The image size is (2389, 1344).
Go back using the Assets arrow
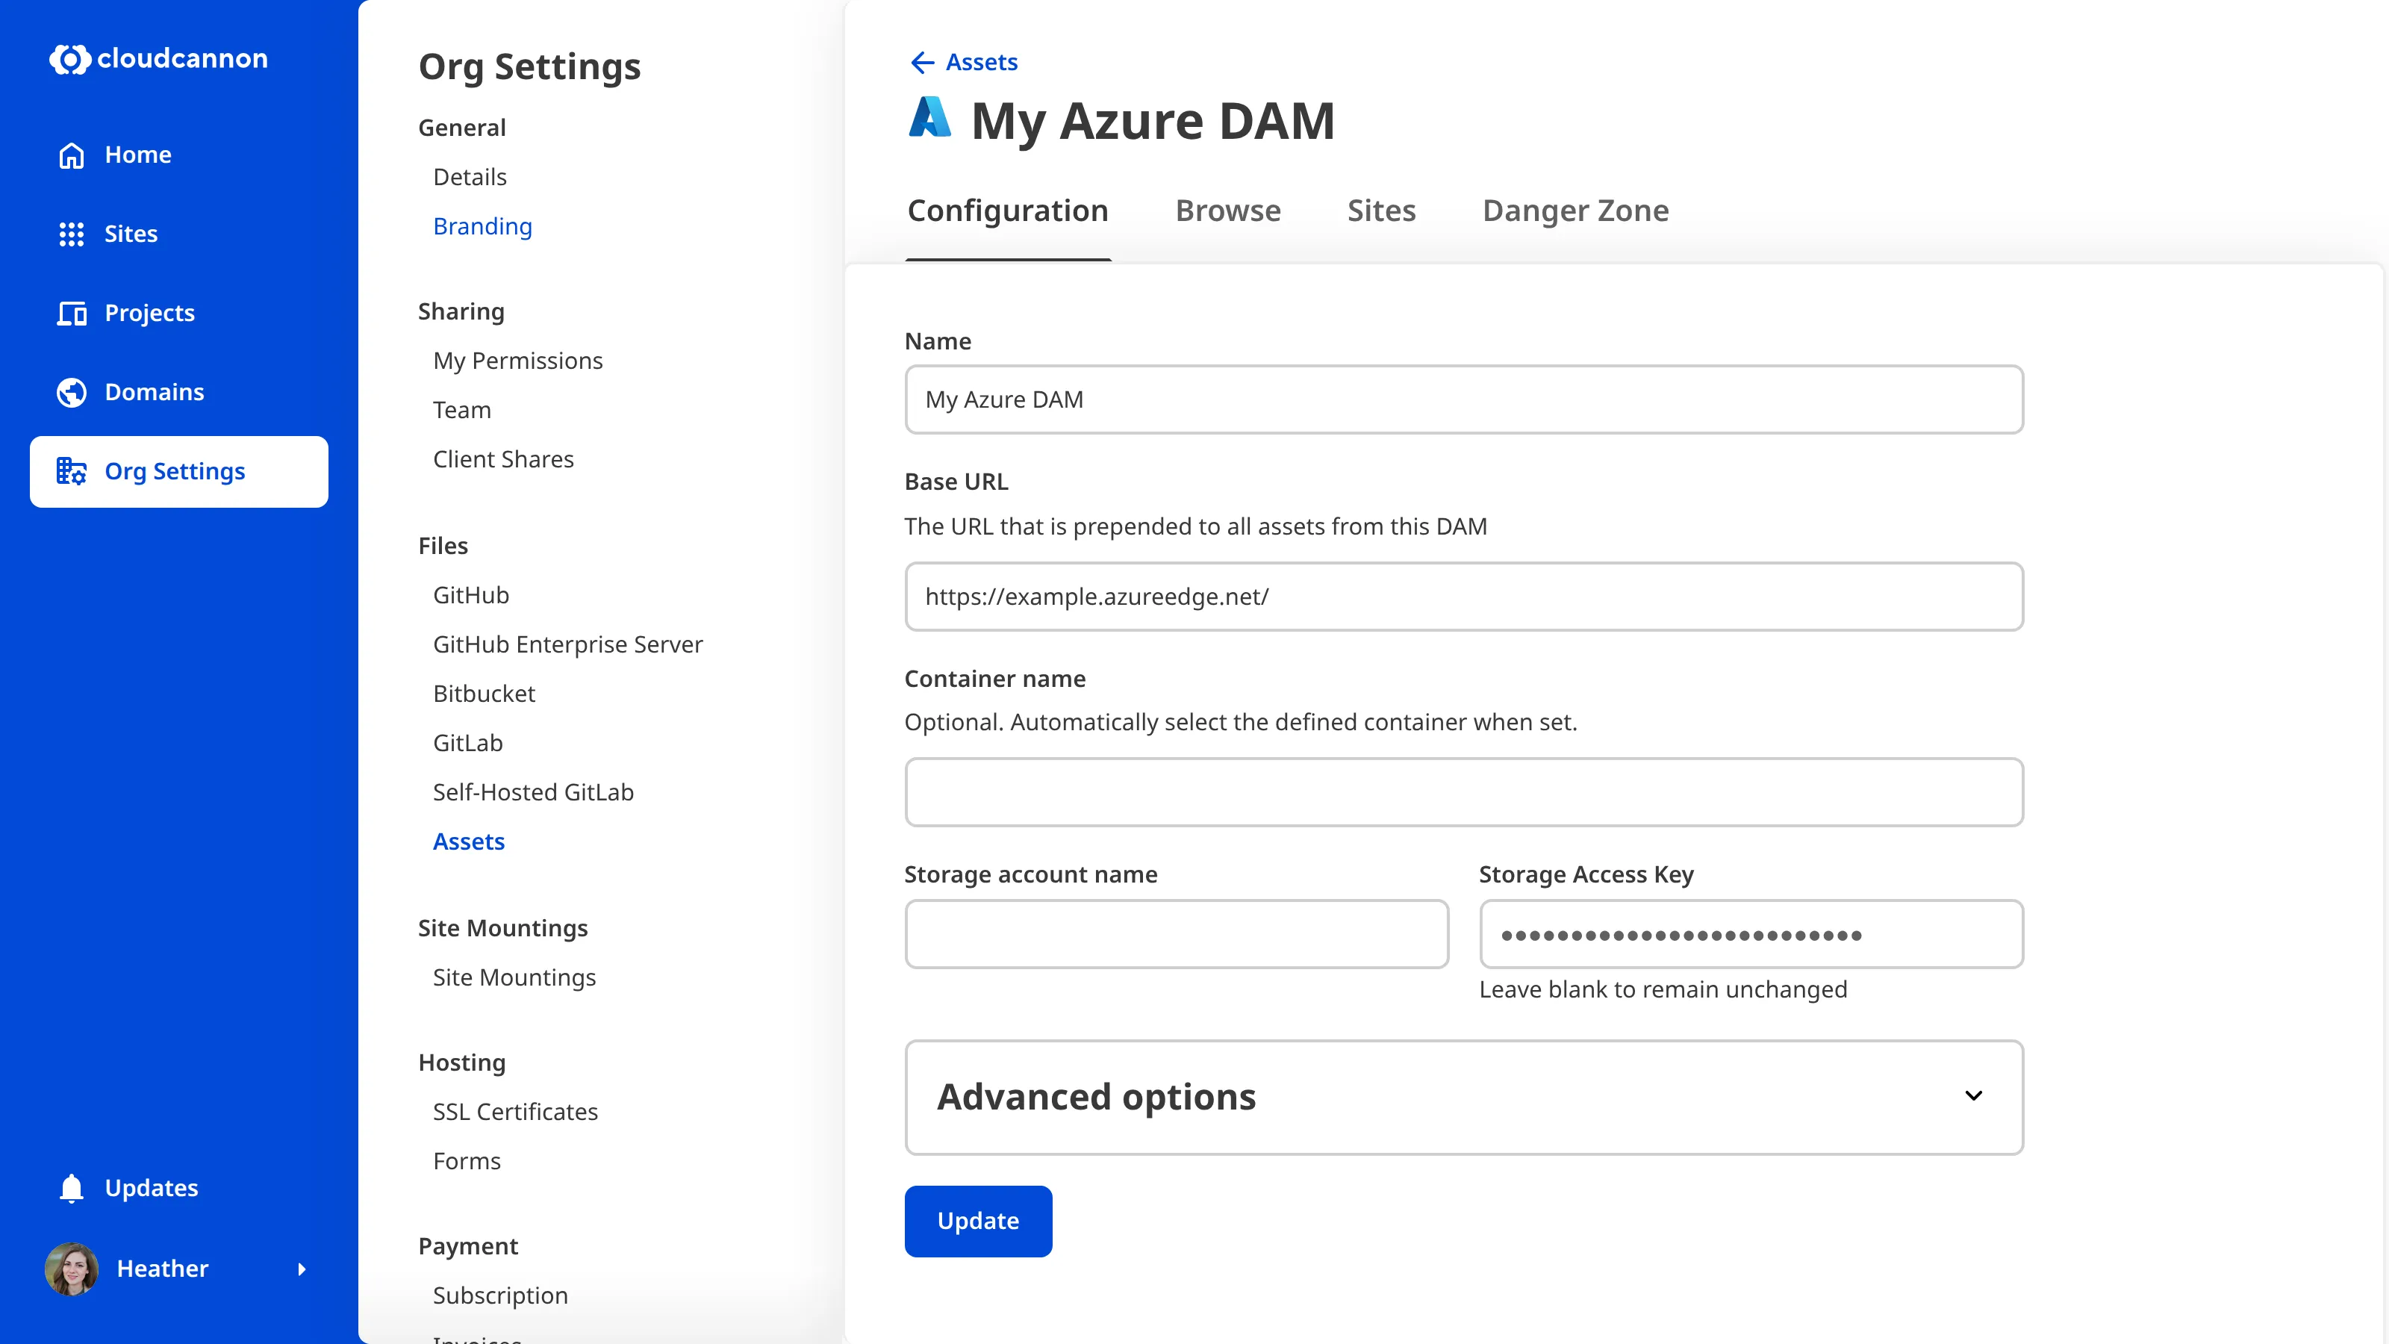point(921,62)
